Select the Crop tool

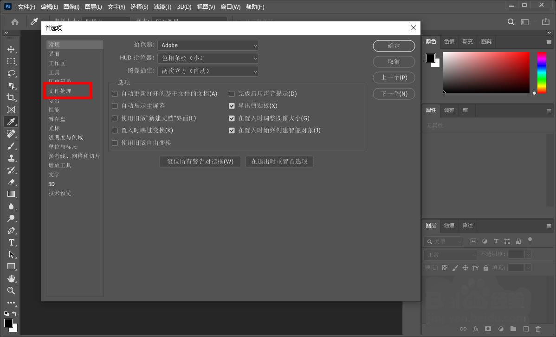coord(11,97)
